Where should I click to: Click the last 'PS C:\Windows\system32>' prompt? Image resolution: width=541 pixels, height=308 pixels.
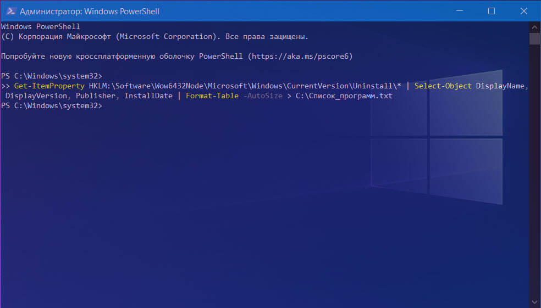52,106
